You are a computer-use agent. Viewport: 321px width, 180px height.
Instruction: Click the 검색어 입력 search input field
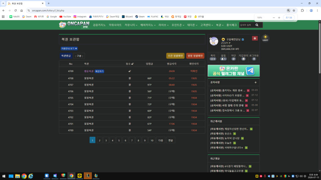pos(247,25)
